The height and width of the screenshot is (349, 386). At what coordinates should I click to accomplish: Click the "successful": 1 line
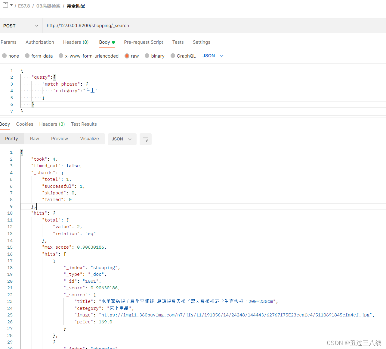point(63,186)
